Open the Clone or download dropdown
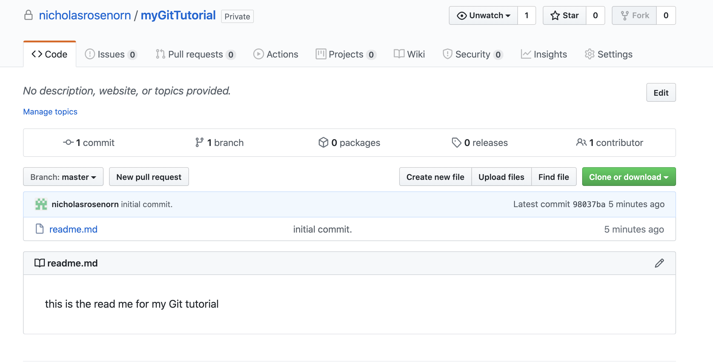This screenshot has height=364, width=713. [x=629, y=177]
